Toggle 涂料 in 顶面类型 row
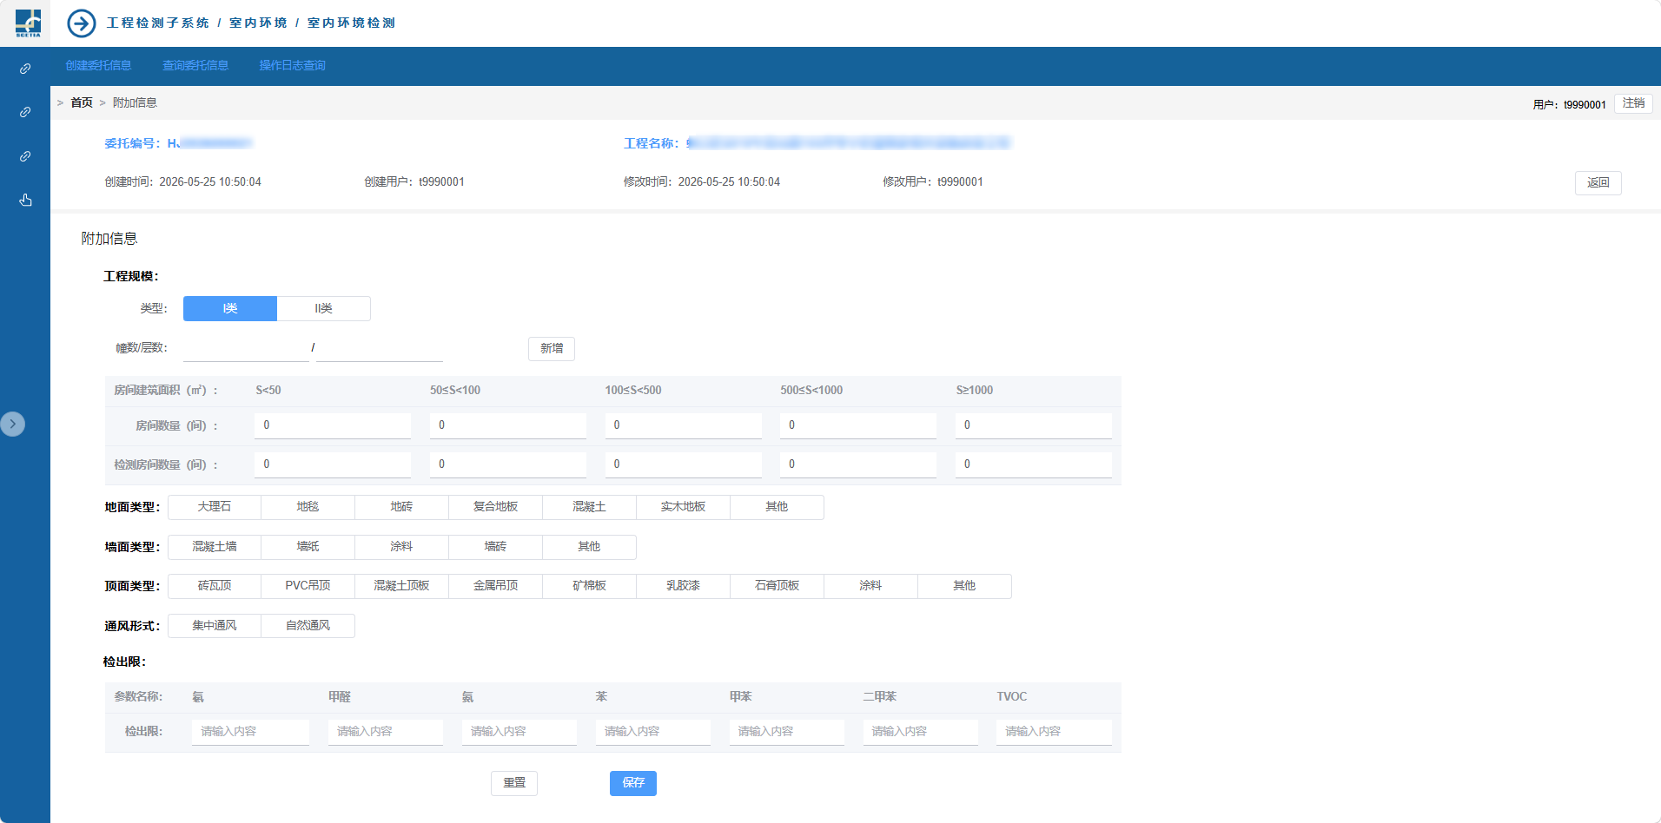Screen dimensions: 1661x823 pos(871,586)
